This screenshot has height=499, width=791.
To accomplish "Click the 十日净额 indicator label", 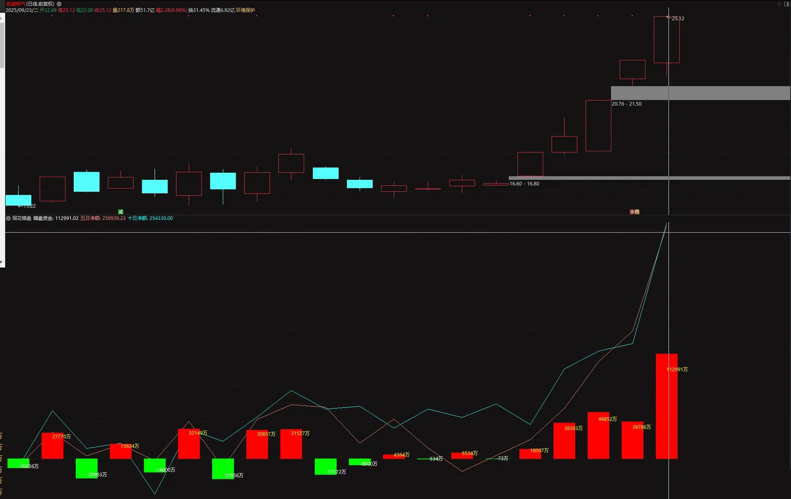I will point(138,218).
